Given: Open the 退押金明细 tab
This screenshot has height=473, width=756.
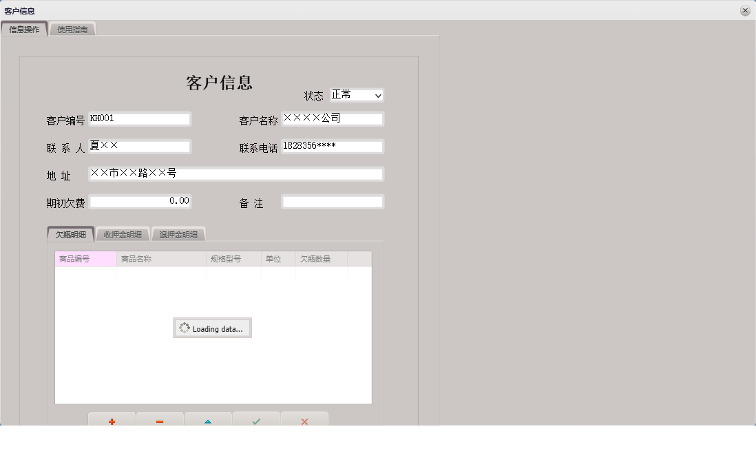Looking at the screenshot, I should click(178, 233).
